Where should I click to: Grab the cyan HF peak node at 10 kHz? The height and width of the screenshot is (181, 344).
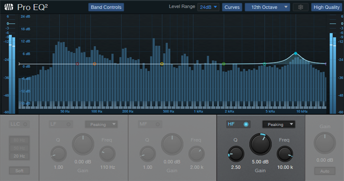point(295,54)
